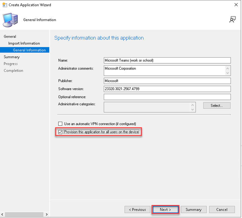Click the computer icon in header
The width and height of the screenshot is (242, 218).
point(11,20)
